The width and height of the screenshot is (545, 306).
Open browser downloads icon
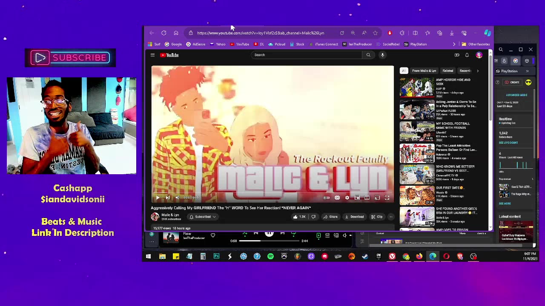pyautogui.click(x=452, y=33)
